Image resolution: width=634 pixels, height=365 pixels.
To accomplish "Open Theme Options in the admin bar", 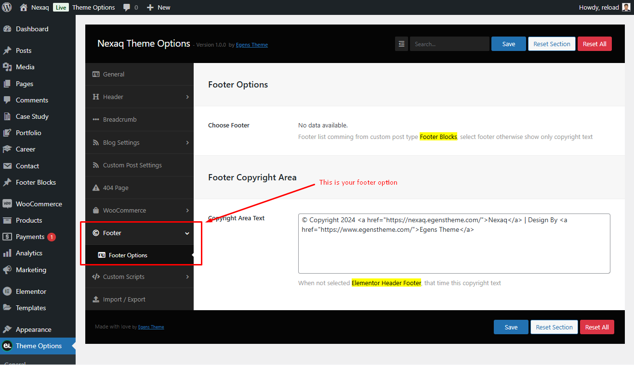I will point(93,7).
